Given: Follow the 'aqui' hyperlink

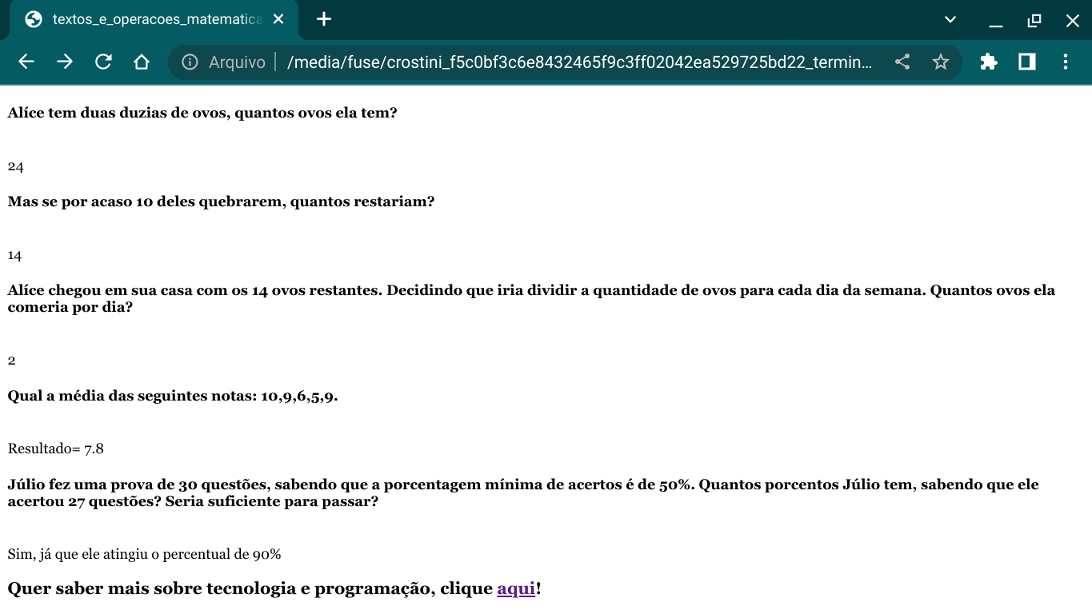Looking at the screenshot, I should (x=516, y=589).
